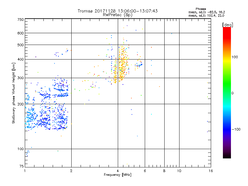This screenshot has height=186, width=248.
Task: Click the black bottom end of the colorbar
Action: 227,156
